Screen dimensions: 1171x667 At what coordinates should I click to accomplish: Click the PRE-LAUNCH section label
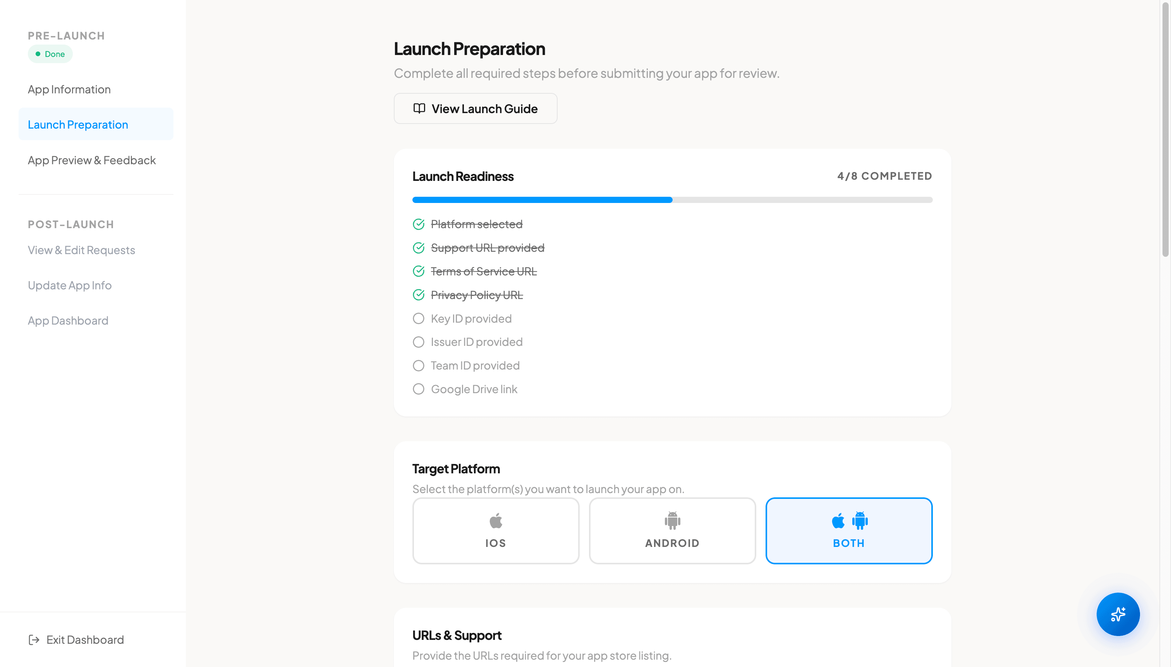[x=66, y=36]
